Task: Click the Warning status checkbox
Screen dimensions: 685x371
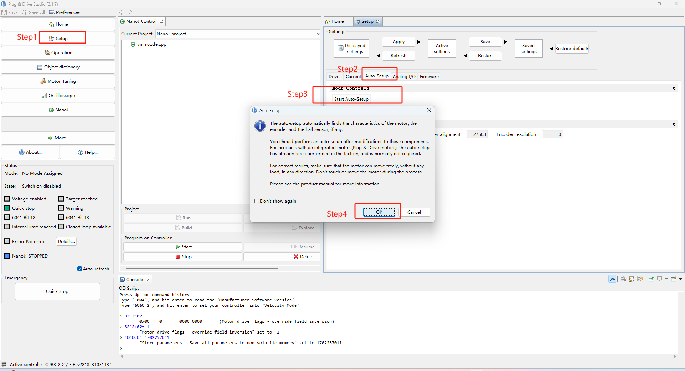Action: (61, 208)
